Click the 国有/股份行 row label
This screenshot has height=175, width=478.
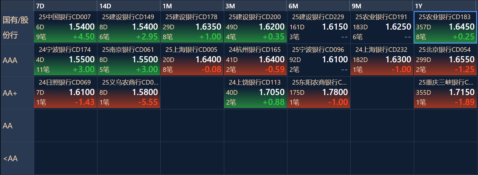click(17, 27)
